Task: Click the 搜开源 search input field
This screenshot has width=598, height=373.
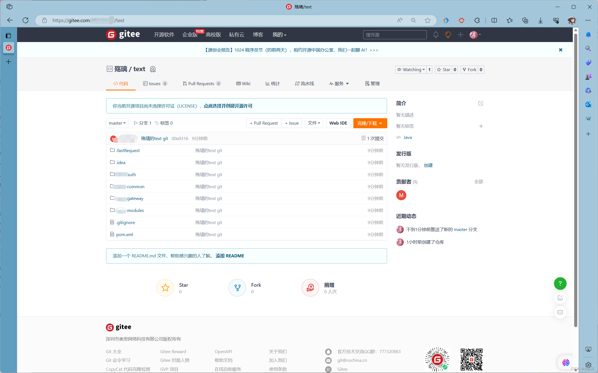Action: (x=395, y=34)
